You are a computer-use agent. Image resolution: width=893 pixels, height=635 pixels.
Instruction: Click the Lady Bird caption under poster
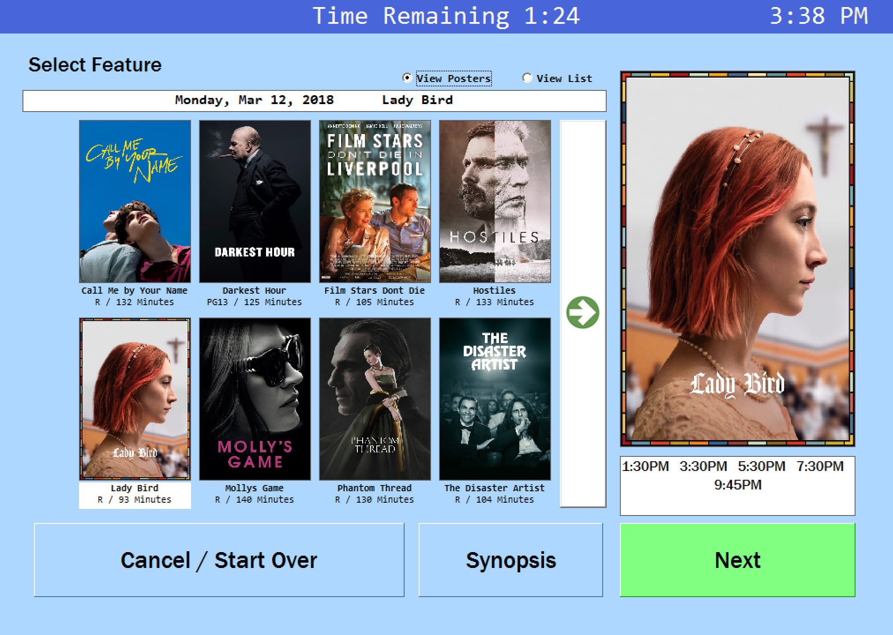[x=135, y=488]
